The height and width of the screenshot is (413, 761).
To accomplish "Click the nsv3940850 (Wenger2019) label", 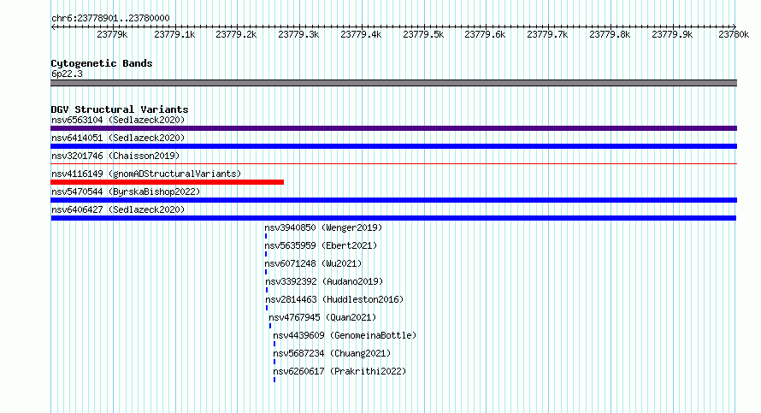I will [323, 227].
